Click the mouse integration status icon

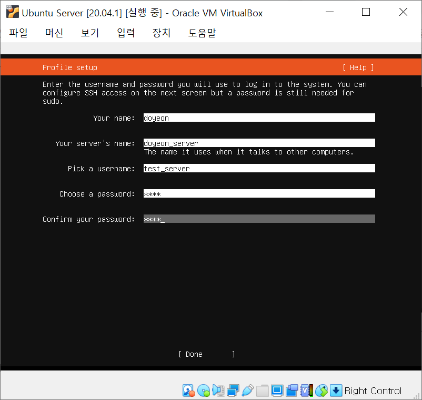pyautogui.click(x=321, y=391)
